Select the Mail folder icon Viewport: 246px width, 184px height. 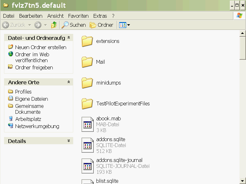click(x=87, y=62)
